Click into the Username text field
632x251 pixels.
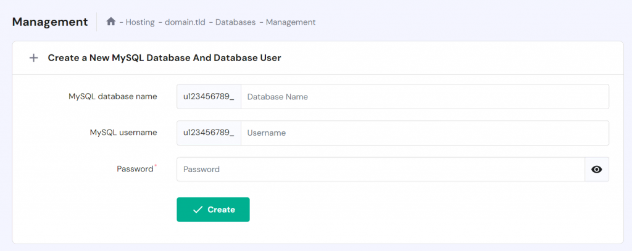pyautogui.click(x=424, y=133)
